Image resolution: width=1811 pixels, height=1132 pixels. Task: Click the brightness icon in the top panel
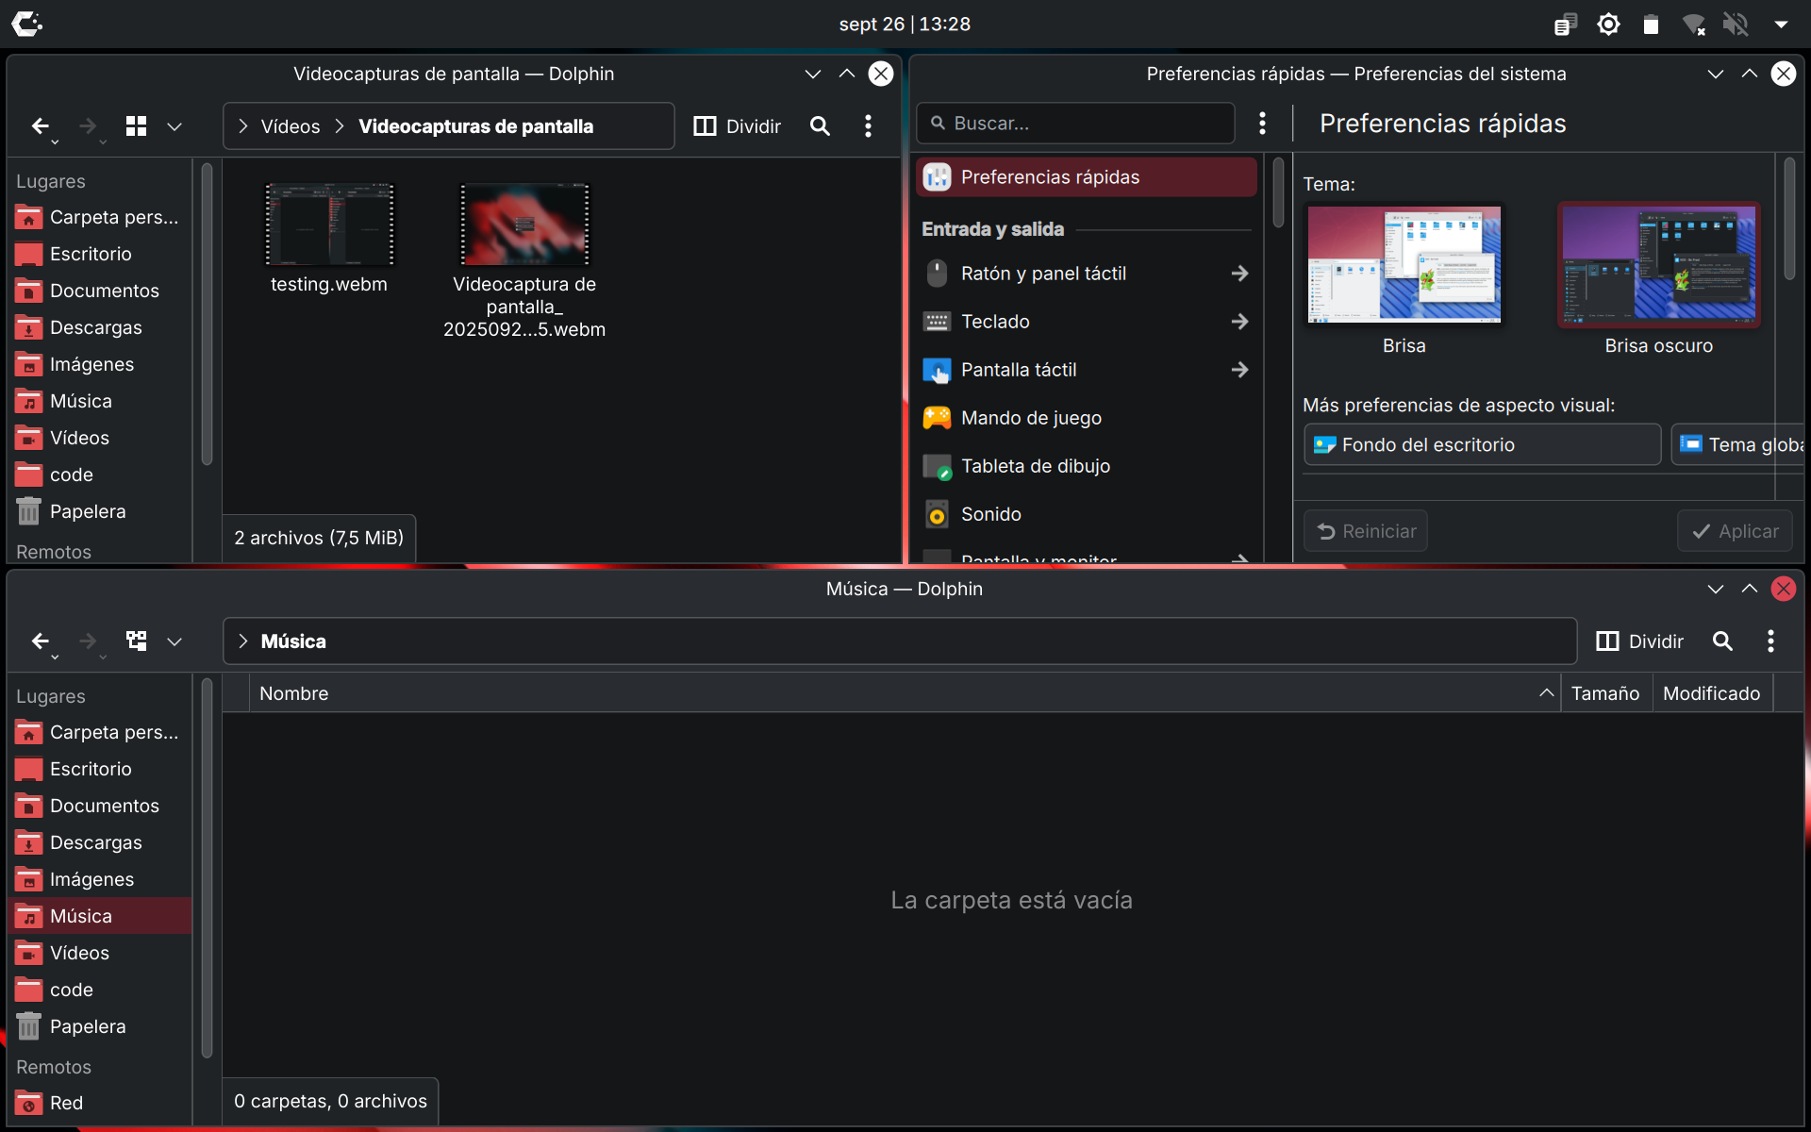point(1608,25)
